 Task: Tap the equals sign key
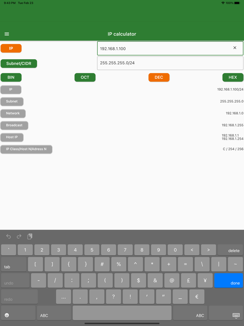pyautogui.click(x=185, y=264)
